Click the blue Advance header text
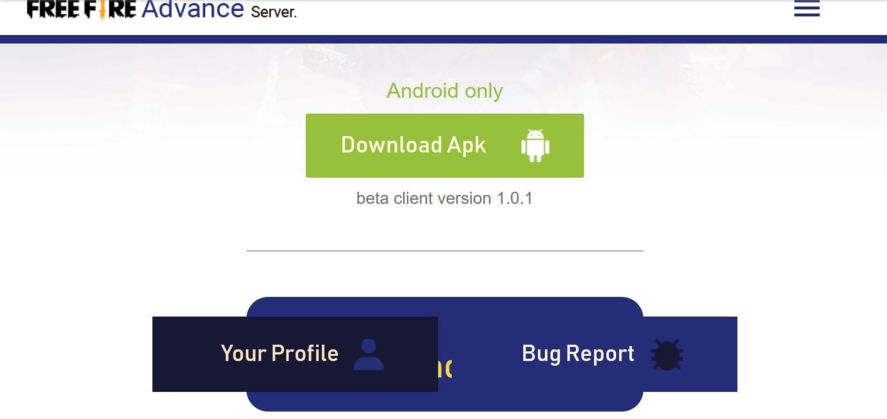 point(193,9)
